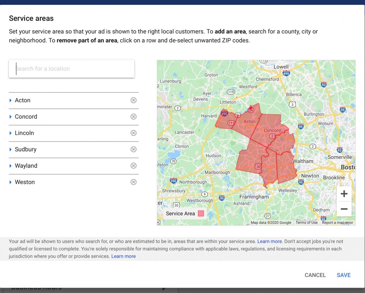Remove Sudbury from the service areas
The width and height of the screenshot is (365, 293).
[133, 149]
